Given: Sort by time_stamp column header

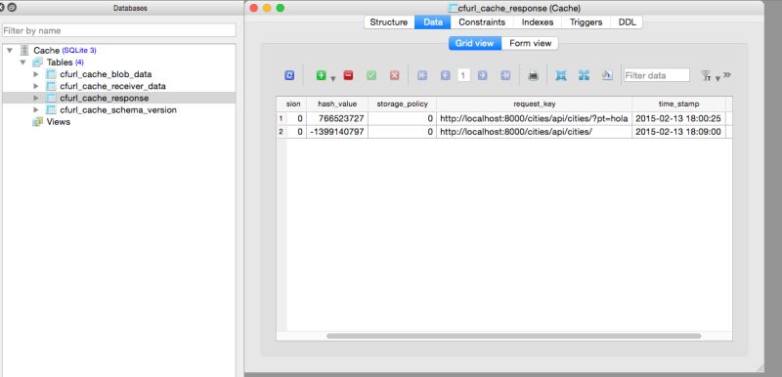Looking at the screenshot, I should pos(678,105).
